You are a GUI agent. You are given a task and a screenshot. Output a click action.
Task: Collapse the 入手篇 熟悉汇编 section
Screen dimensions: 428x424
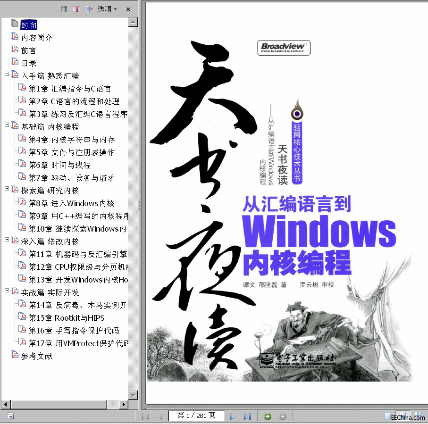coord(7,74)
